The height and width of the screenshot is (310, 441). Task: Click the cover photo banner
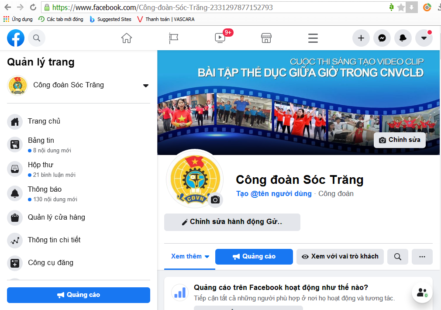tap(298, 103)
